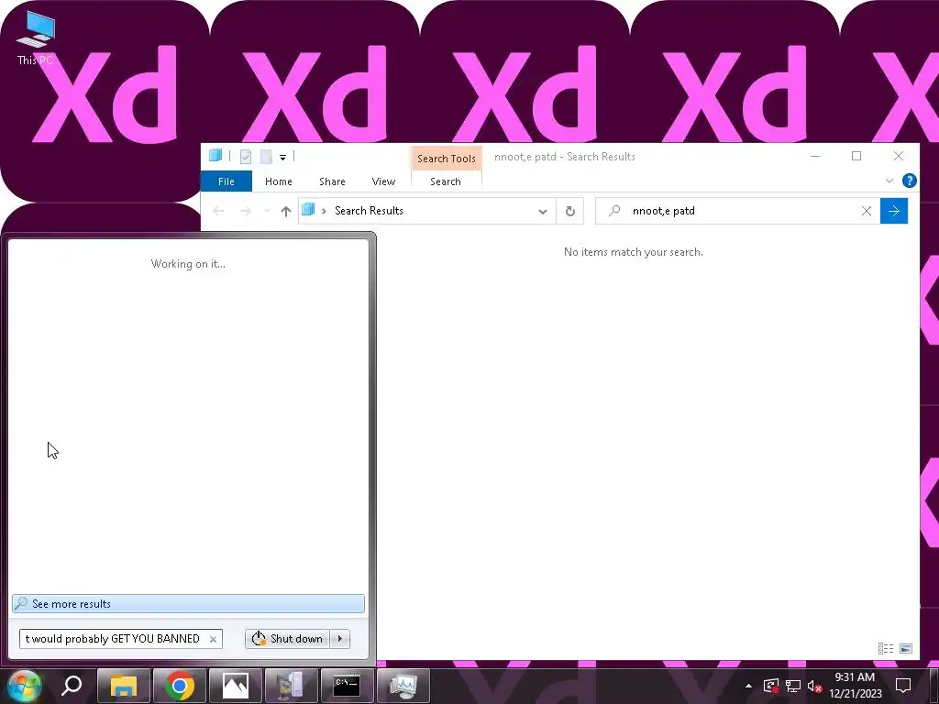Click the Search Tools contextual tab
This screenshot has width=939, height=704.
[x=447, y=158]
